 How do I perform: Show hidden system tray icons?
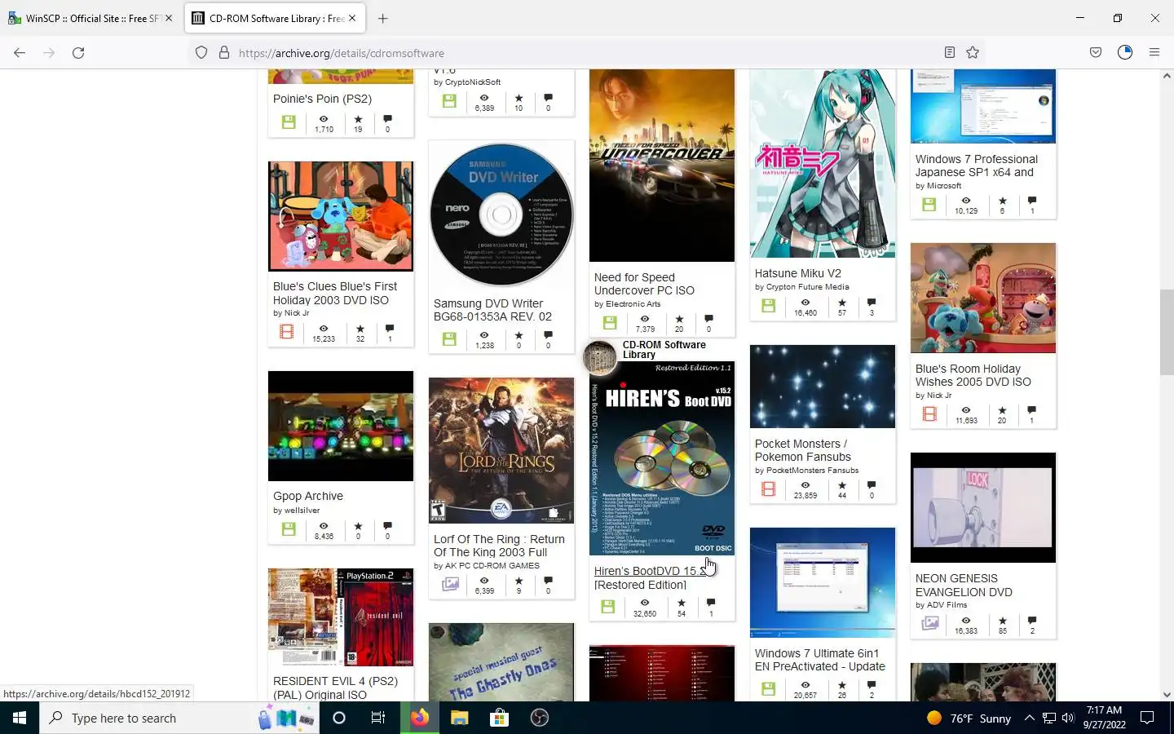point(1029,718)
